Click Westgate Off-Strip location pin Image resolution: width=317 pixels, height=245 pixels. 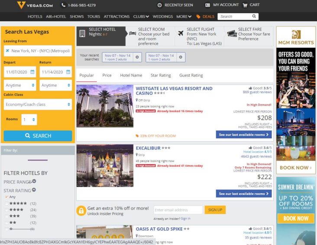(137, 100)
